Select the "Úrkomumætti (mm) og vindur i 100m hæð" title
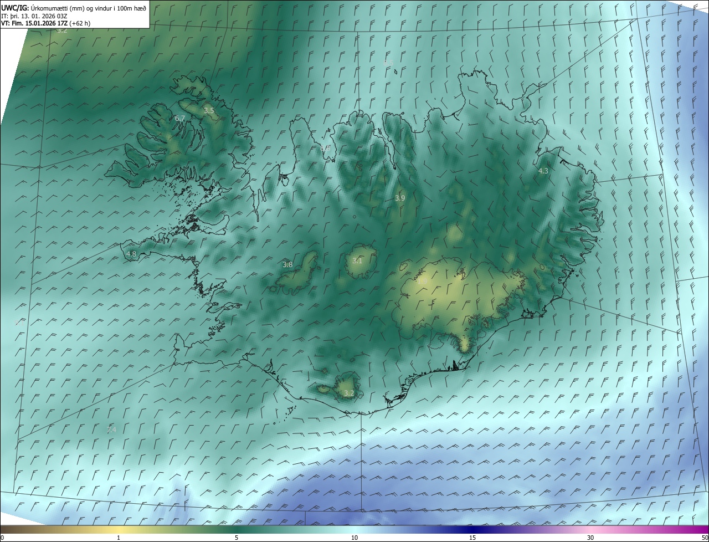 pyautogui.click(x=89, y=8)
